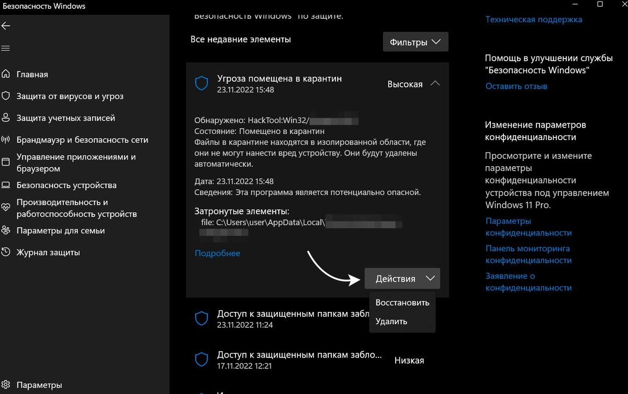Click the window icon for Управление приложениями

(5, 163)
